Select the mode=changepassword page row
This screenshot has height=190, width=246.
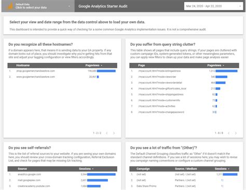tap(184, 112)
